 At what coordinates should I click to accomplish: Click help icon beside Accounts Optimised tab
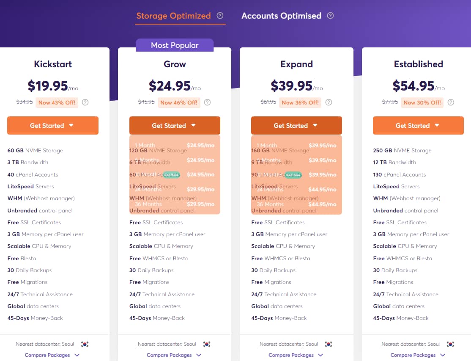[x=331, y=16]
